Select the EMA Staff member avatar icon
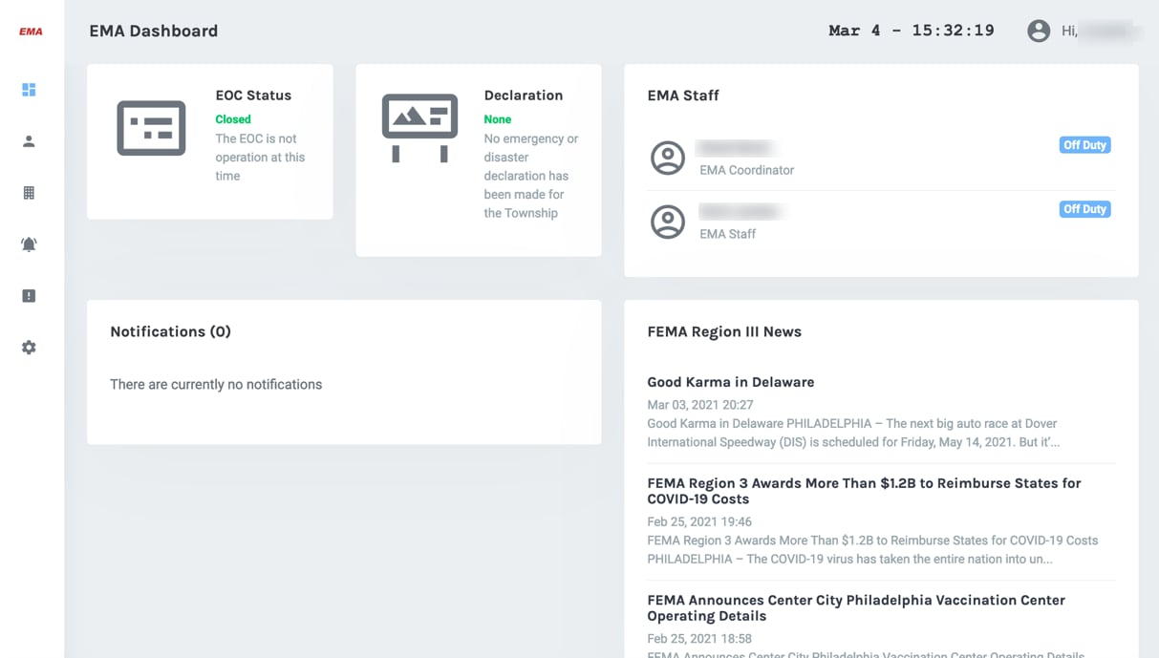 [668, 222]
